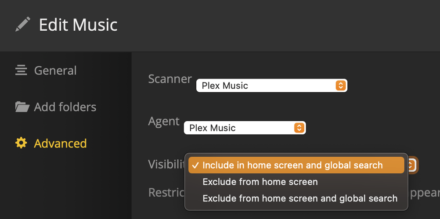Click the Visibility setting label
Viewport: 440px width, 219px height.
click(x=166, y=164)
